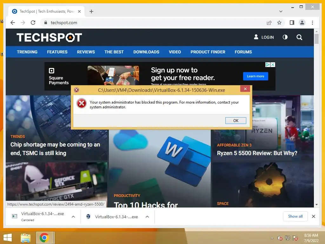The image size is (325, 244).
Task: Click the vertical scrollbar thumb
Action: tap(316, 38)
